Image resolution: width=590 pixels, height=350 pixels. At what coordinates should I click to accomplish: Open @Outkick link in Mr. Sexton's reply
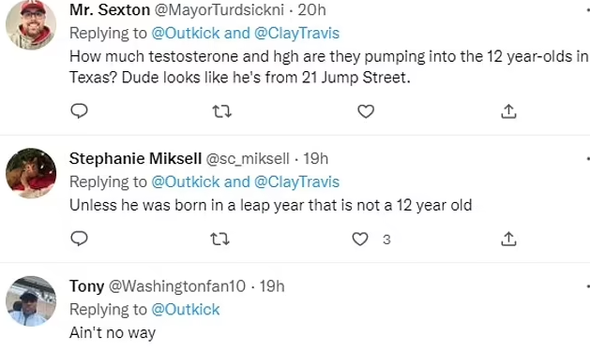pos(186,33)
